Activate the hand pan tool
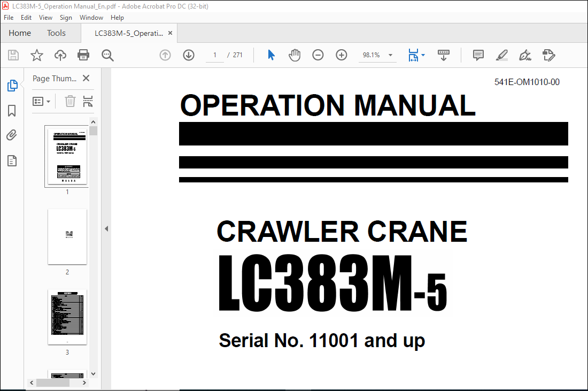Screen dimensions: 588x391 tap(295, 55)
